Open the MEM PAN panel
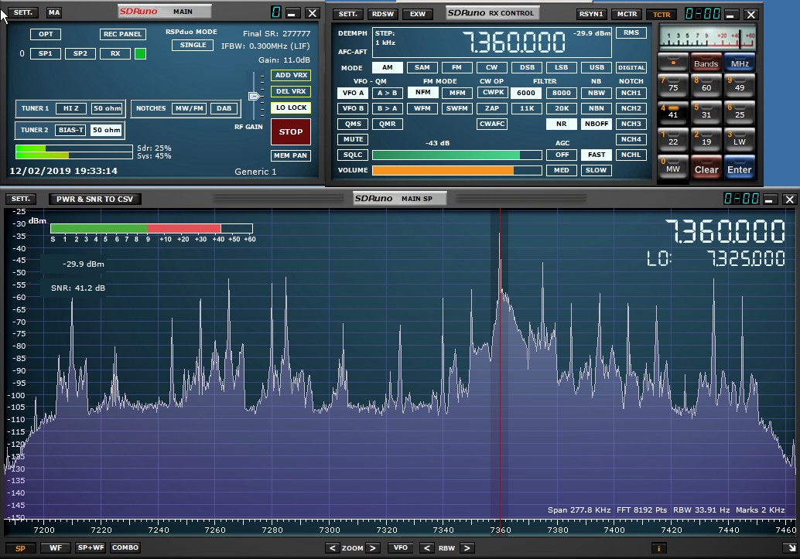The width and height of the screenshot is (800, 559). [x=291, y=155]
